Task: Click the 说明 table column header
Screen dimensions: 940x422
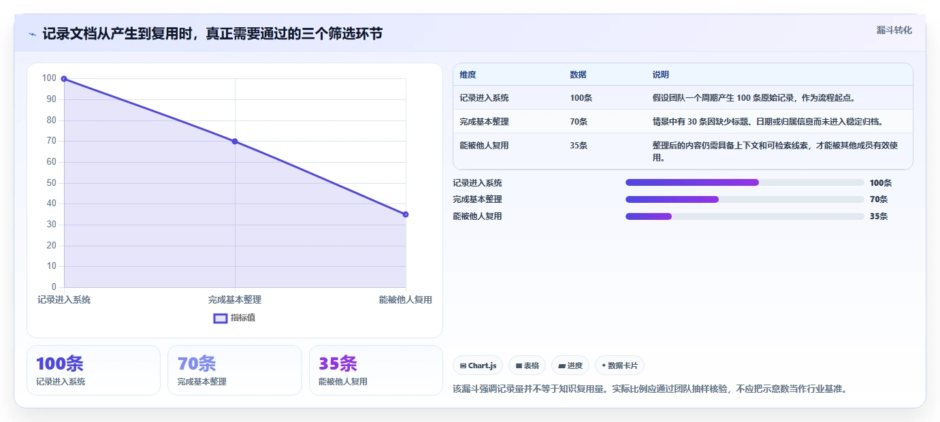Action: 660,75
